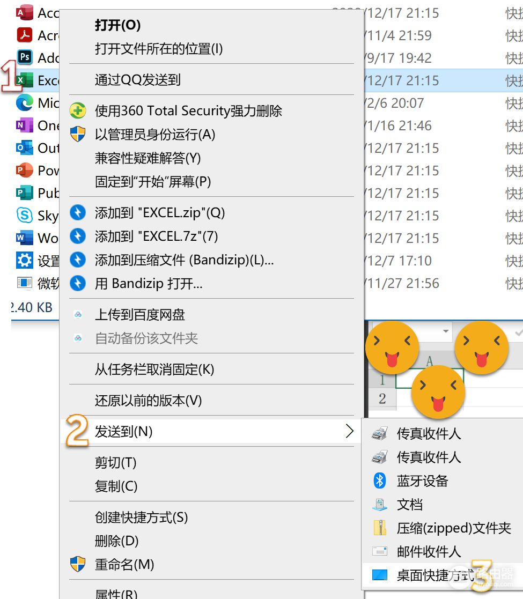Click the desktop shortcut 桌面快捷方式 icon
The width and height of the screenshot is (523, 599).
click(380, 575)
